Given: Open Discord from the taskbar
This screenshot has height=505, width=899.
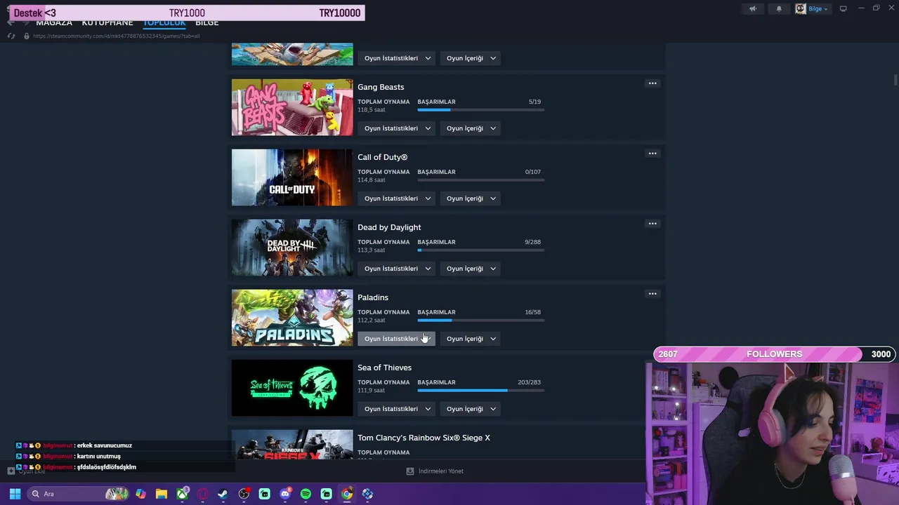Looking at the screenshot, I should tap(285, 494).
